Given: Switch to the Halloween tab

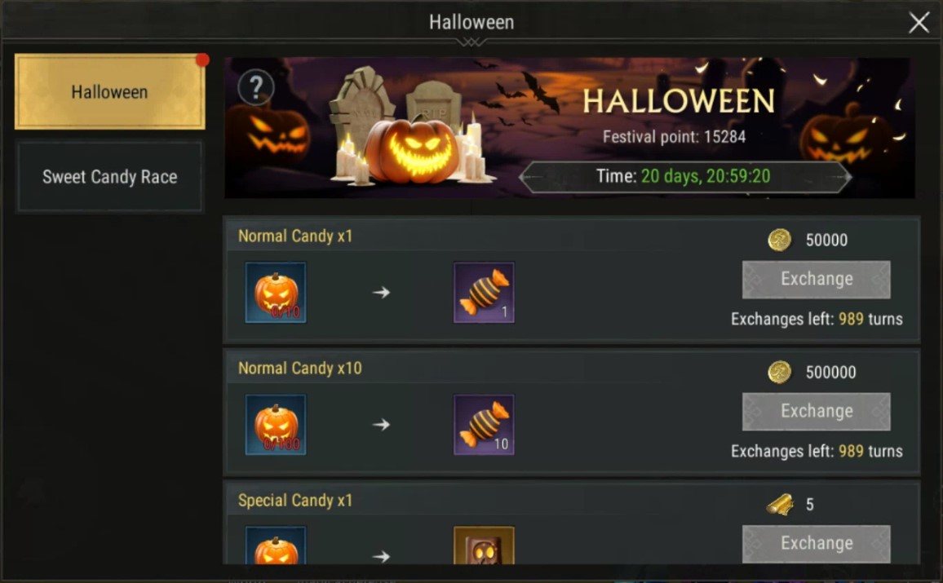Looking at the screenshot, I should click(x=109, y=92).
